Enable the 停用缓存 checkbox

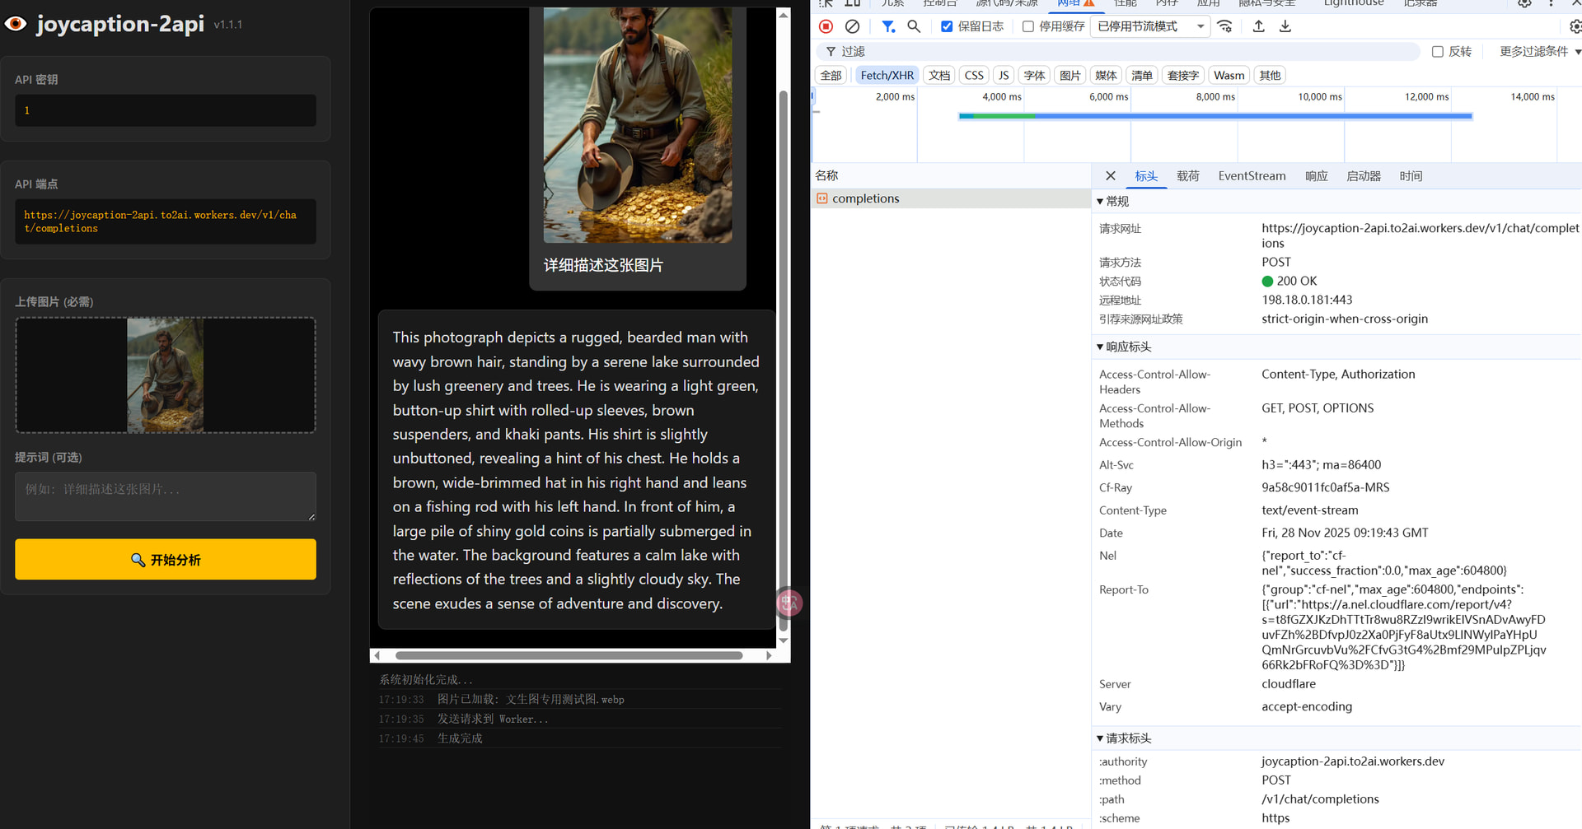[1028, 26]
